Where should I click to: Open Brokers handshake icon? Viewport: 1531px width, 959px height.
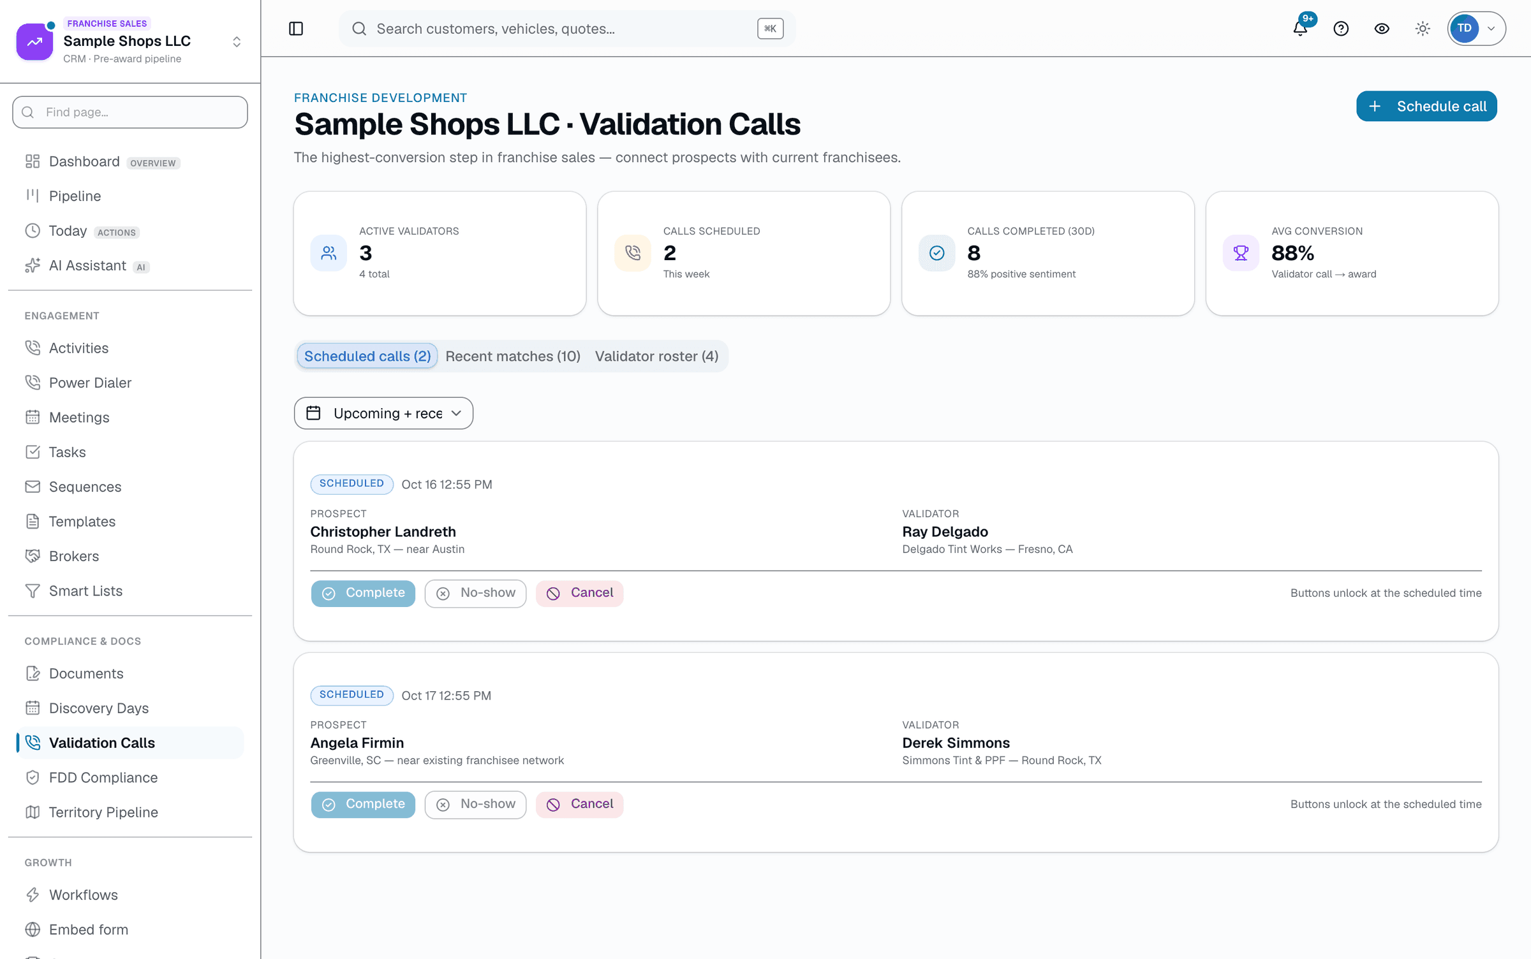[x=33, y=556]
